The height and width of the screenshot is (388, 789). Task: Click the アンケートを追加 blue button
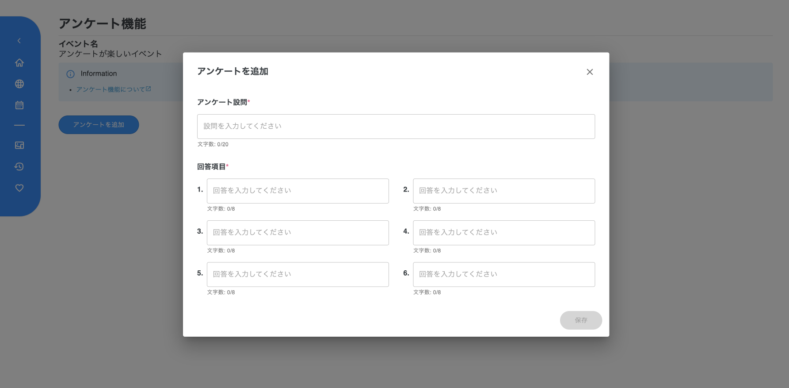click(99, 125)
